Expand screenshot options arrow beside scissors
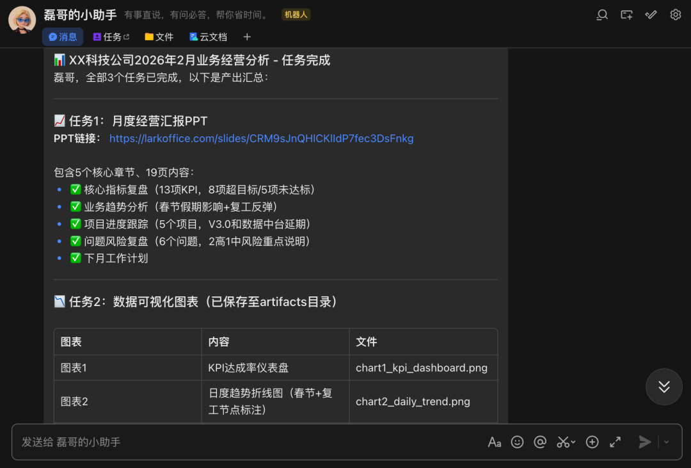 coord(573,442)
